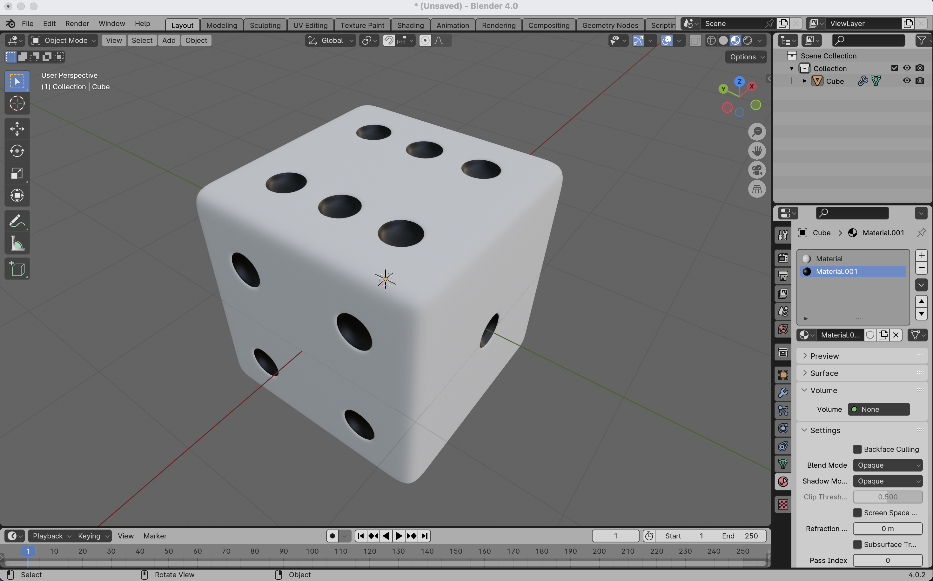This screenshot has width=933, height=581.
Task: Open Global transform orientation dropdown
Action: coord(331,40)
